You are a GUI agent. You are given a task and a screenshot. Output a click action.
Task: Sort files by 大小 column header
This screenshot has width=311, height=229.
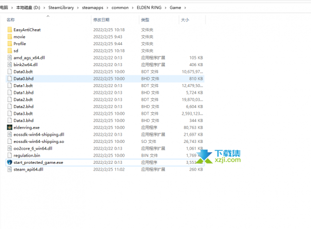[x=185, y=20]
